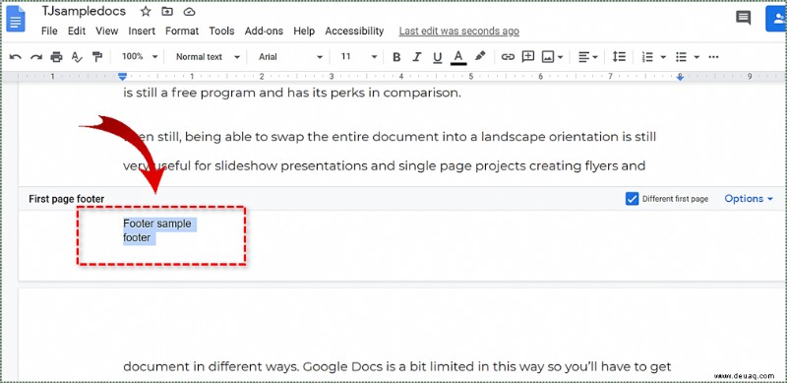Open the Insert image dropdown

click(552, 57)
